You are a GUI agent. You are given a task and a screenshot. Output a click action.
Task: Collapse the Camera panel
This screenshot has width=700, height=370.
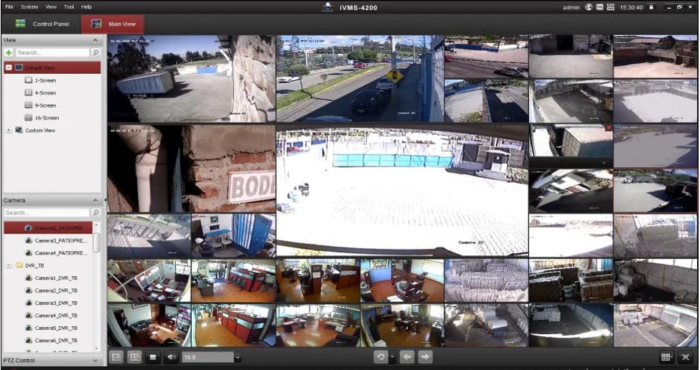(x=95, y=200)
